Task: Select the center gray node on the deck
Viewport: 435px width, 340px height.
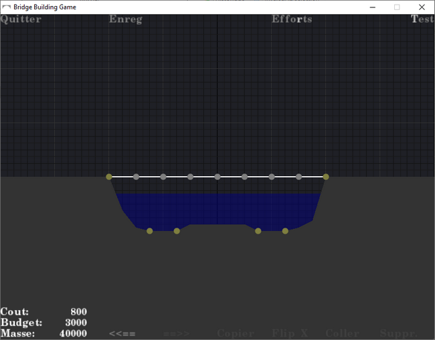Action: tap(217, 177)
